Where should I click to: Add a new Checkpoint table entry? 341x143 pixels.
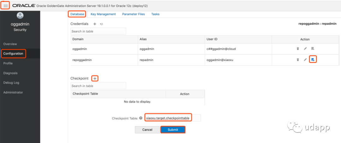click(95, 78)
